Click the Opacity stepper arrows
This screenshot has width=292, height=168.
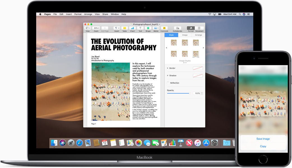202,93
